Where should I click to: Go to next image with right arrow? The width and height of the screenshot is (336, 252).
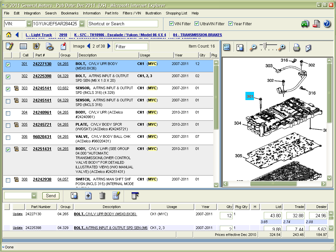pyautogui.click(x=109, y=46)
